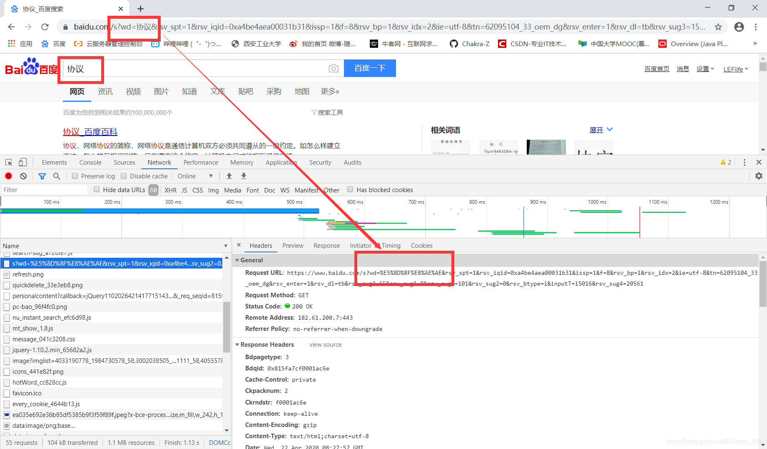Close the DevTools panel
The height and width of the screenshot is (449, 767).
pyautogui.click(x=759, y=163)
